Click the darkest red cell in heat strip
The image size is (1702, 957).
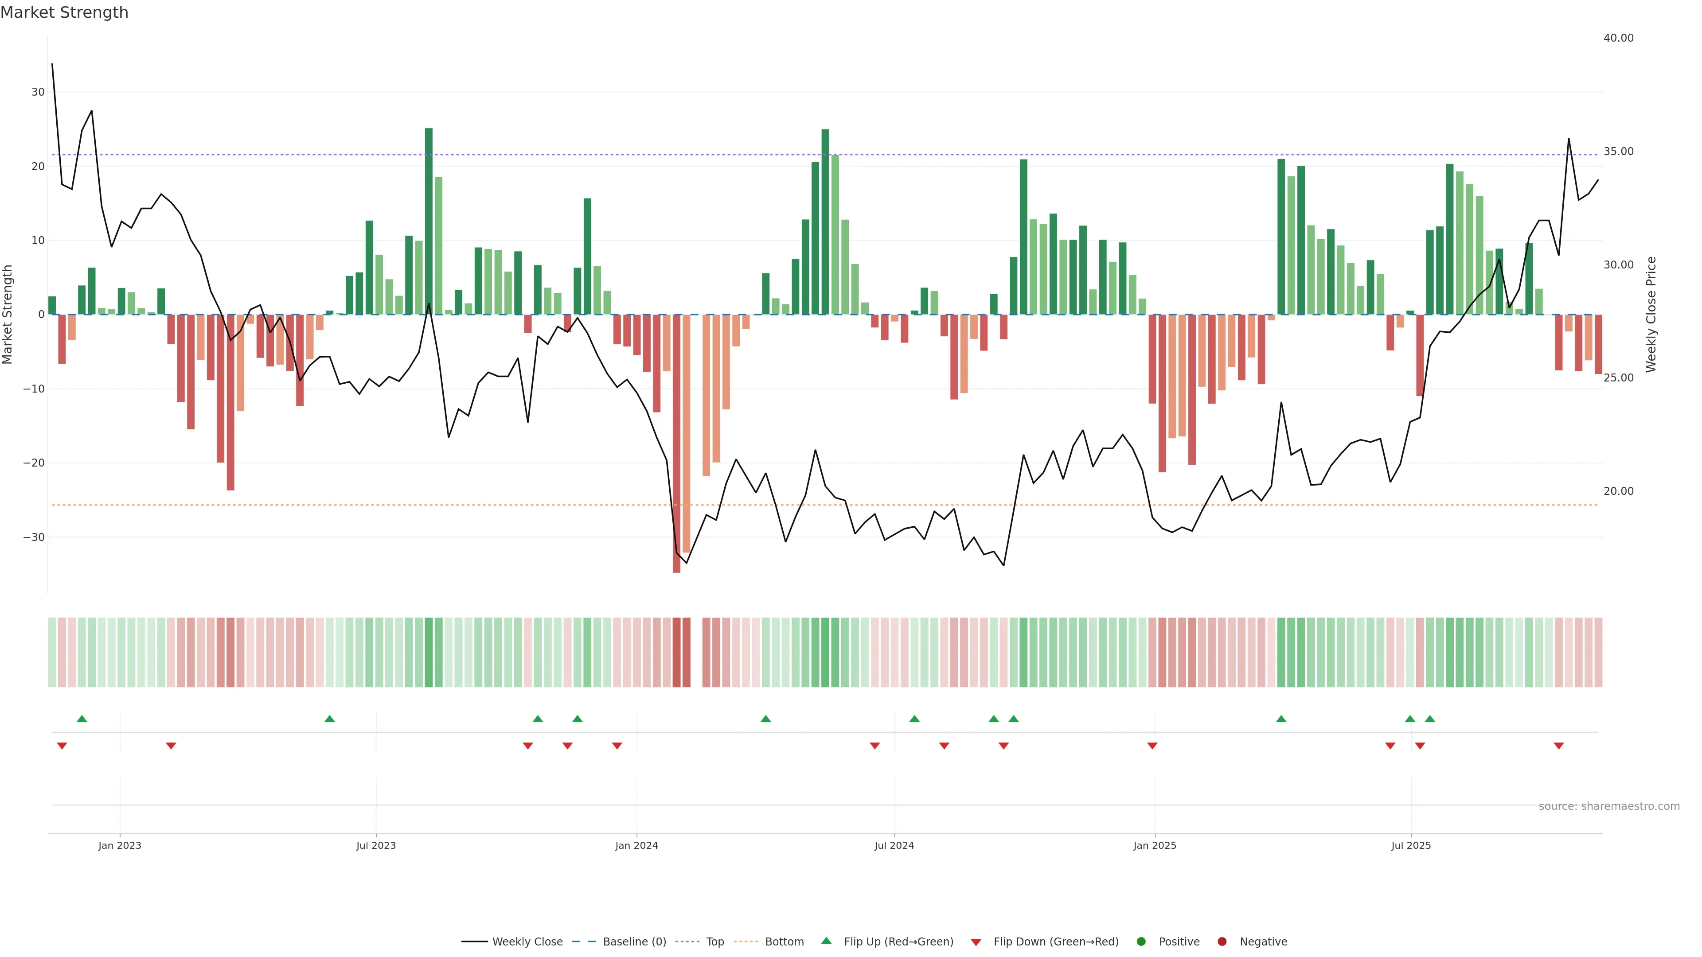(x=676, y=653)
